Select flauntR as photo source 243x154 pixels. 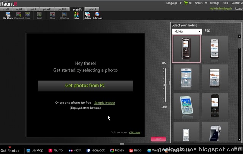(x=56, y=150)
